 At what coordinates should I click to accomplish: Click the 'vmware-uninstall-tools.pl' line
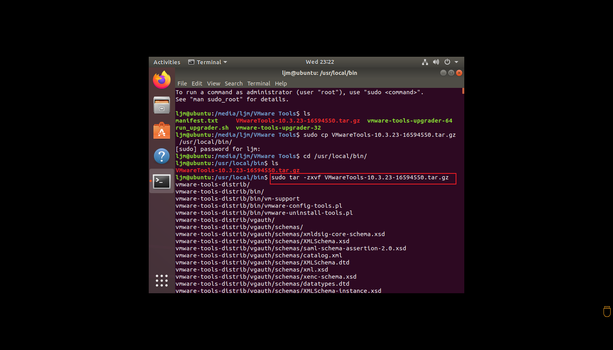(264, 213)
